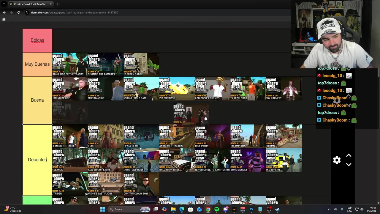Select the Toreno's Last Flight thumbnail
Image resolution: width=380 pixels, height=214 pixels.
click(106, 184)
